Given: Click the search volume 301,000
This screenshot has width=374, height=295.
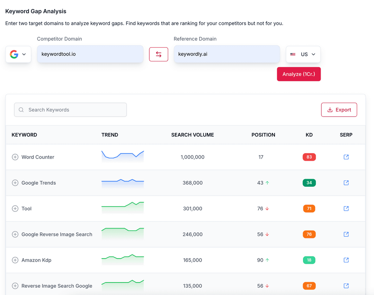Looking at the screenshot, I should [193, 209].
